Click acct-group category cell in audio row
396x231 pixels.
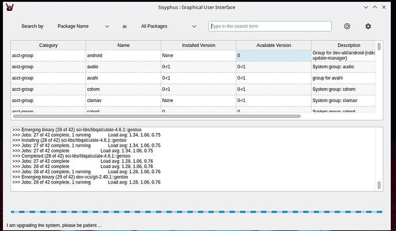(x=48, y=67)
